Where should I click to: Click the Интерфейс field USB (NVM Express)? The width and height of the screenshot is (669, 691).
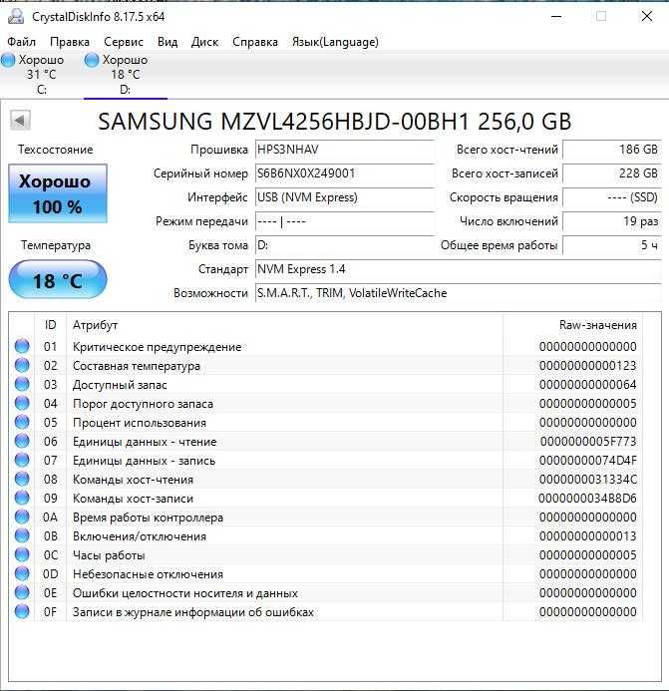point(345,197)
